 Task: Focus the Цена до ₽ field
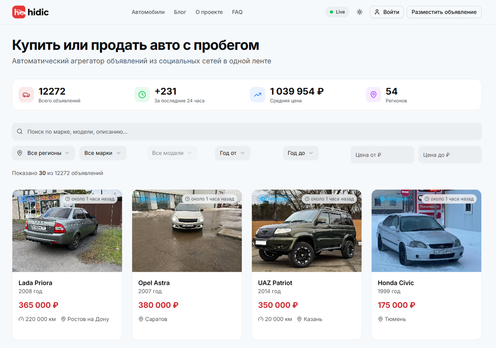[450, 155]
